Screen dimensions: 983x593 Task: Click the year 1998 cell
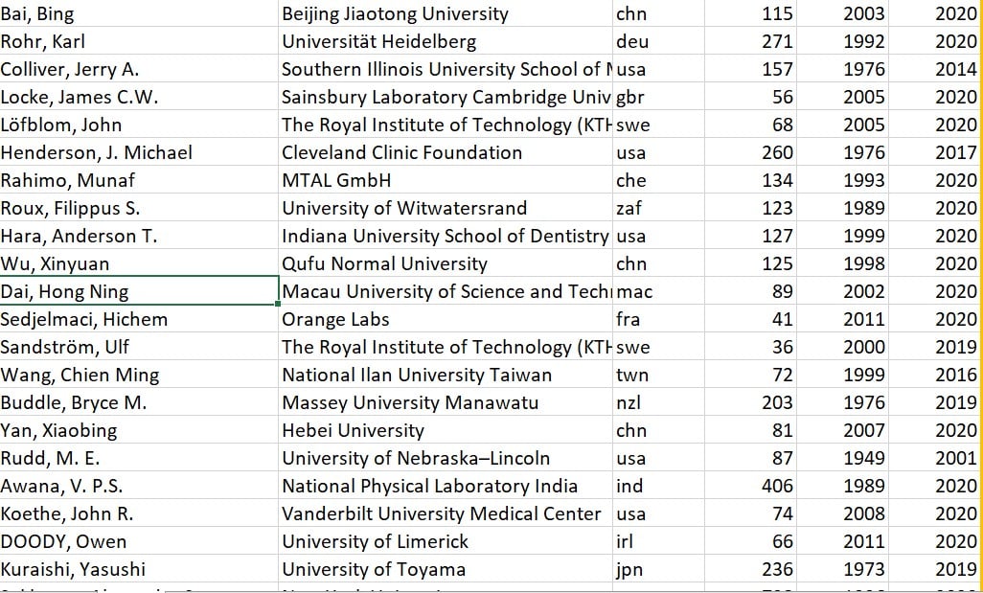tap(842, 262)
